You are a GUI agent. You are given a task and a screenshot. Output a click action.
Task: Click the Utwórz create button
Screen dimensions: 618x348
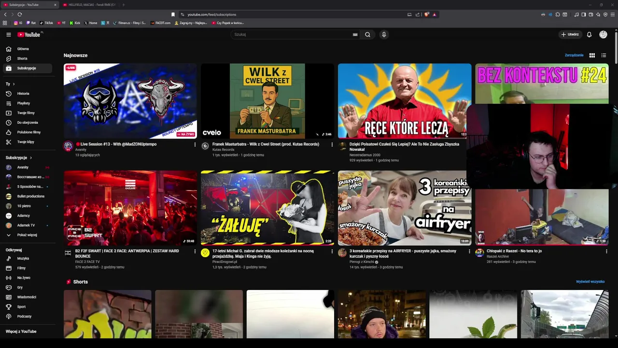tap(570, 34)
